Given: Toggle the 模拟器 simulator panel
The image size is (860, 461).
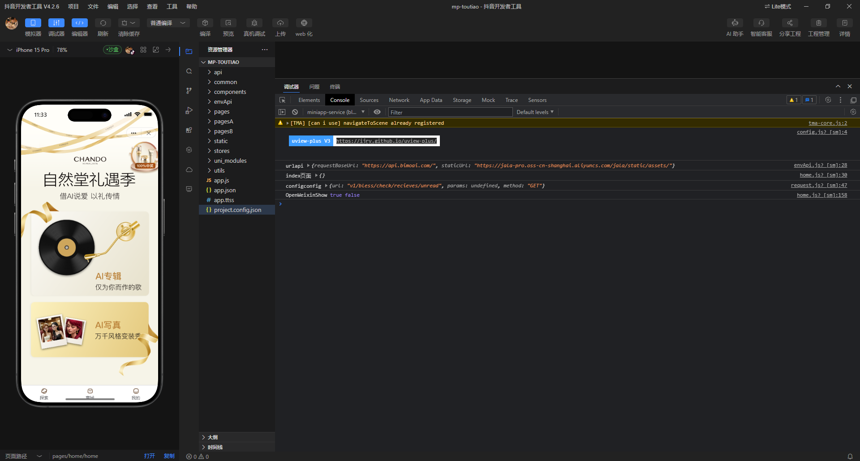Looking at the screenshot, I should tap(33, 23).
